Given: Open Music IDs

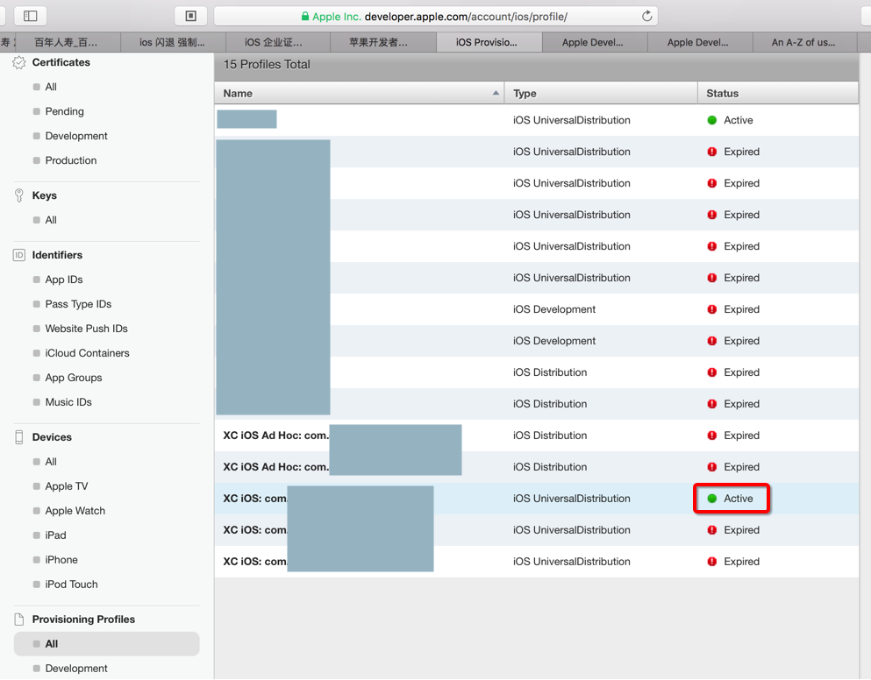Looking at the screenshot, I should [68, 402].
